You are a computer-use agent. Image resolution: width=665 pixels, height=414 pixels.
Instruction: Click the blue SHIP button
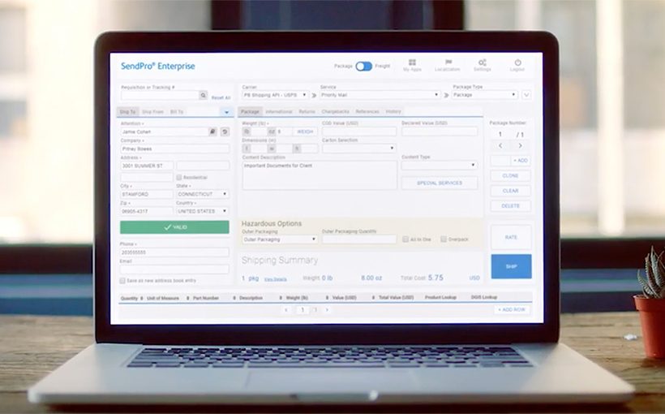[x=511, y=266]
